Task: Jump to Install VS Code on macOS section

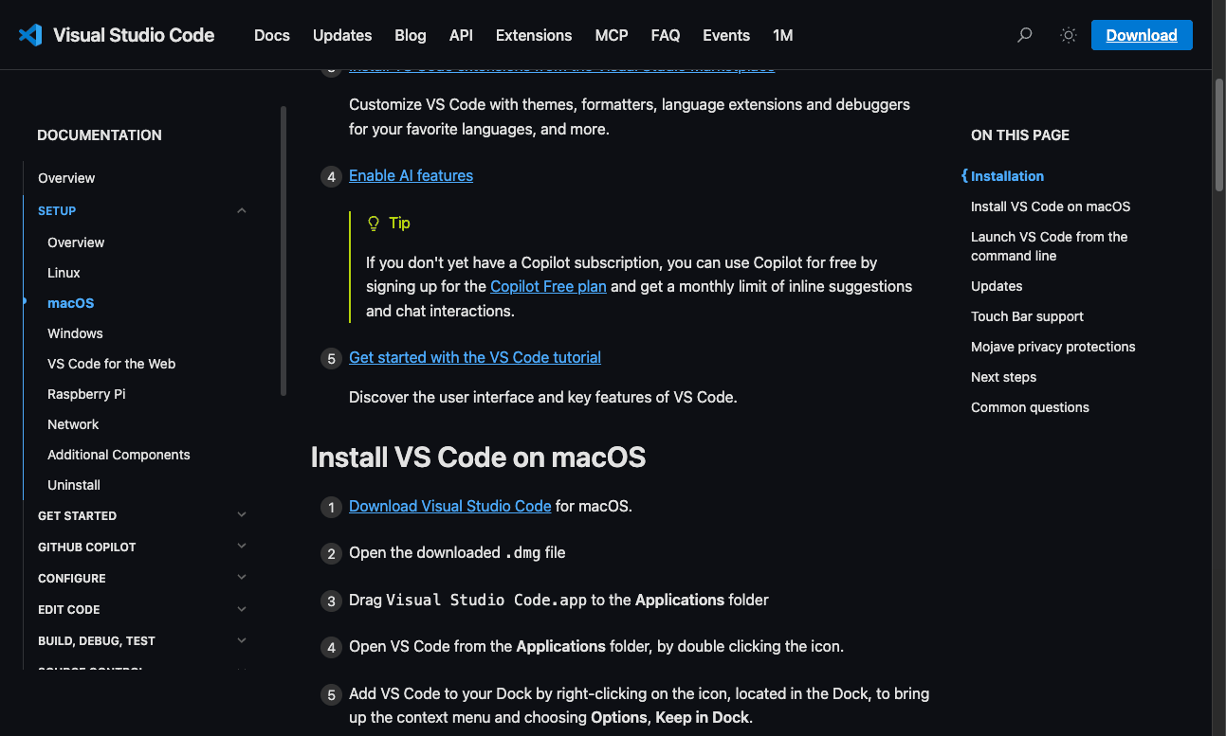Action: click(x=1051, y=206)
